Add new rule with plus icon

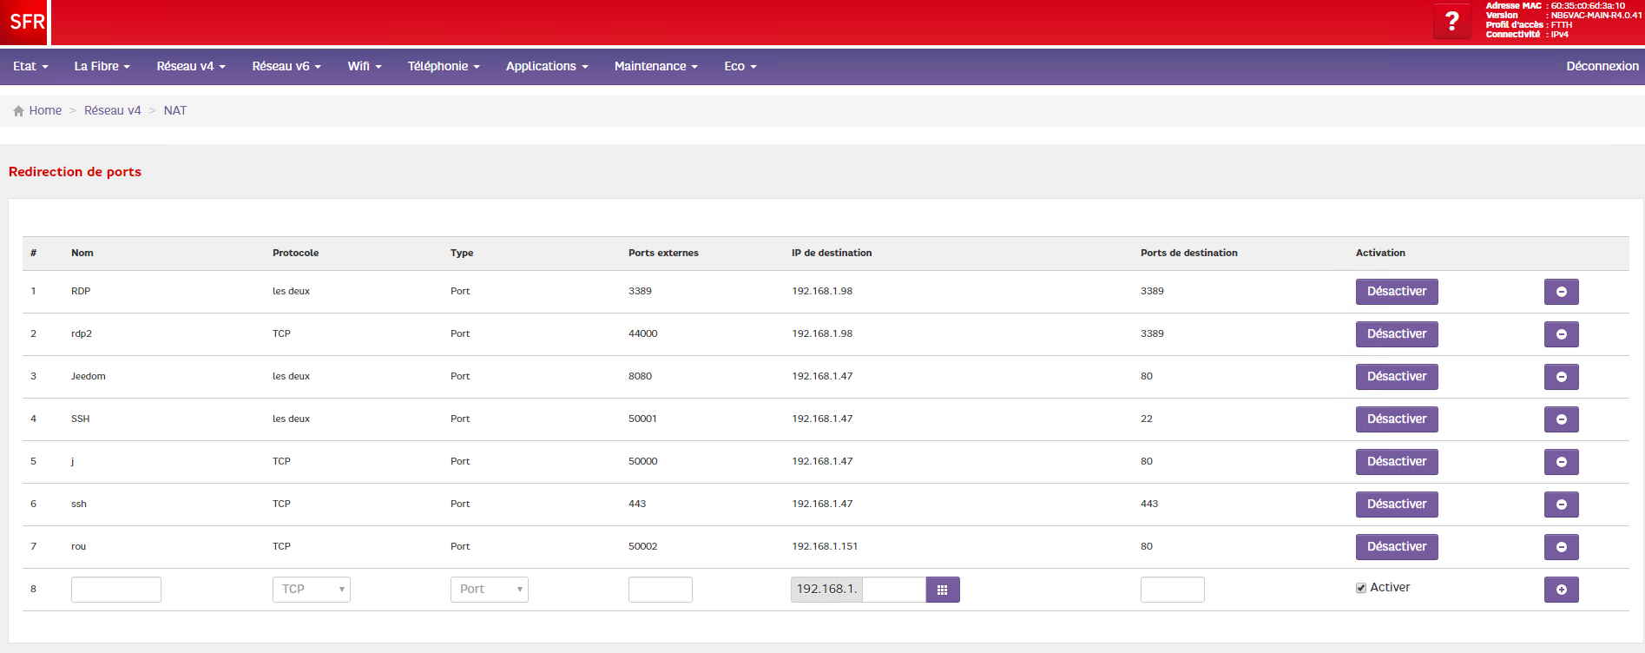tap(1561, 590)
